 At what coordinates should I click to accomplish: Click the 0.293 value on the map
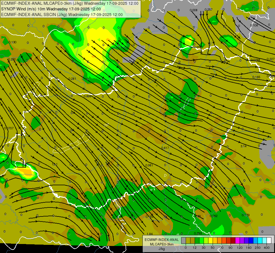coord(198,233)
